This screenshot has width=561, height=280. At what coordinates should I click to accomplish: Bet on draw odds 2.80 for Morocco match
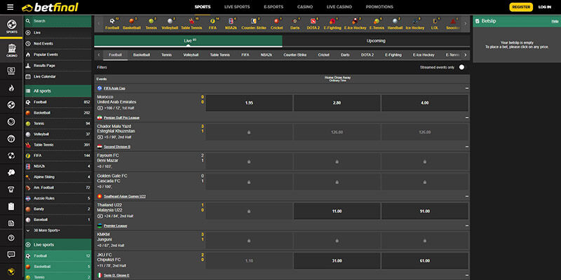[x=337, y=103]
